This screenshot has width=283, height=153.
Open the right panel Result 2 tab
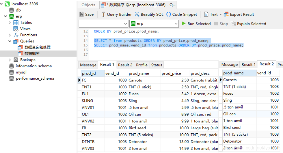[x=267, y=64]
